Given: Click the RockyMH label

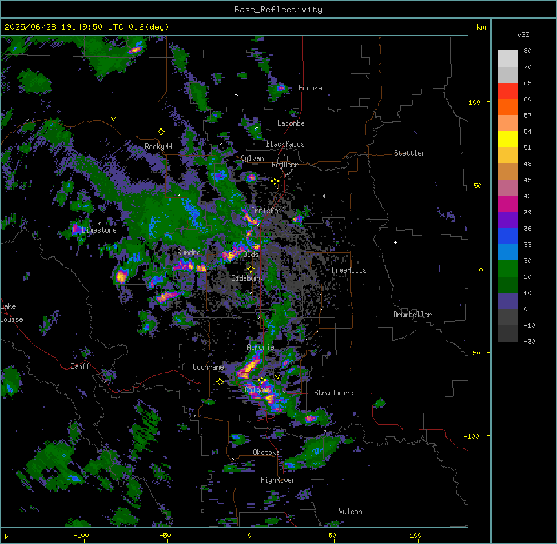Looking at the screenshot, I should tap(158, 147).
